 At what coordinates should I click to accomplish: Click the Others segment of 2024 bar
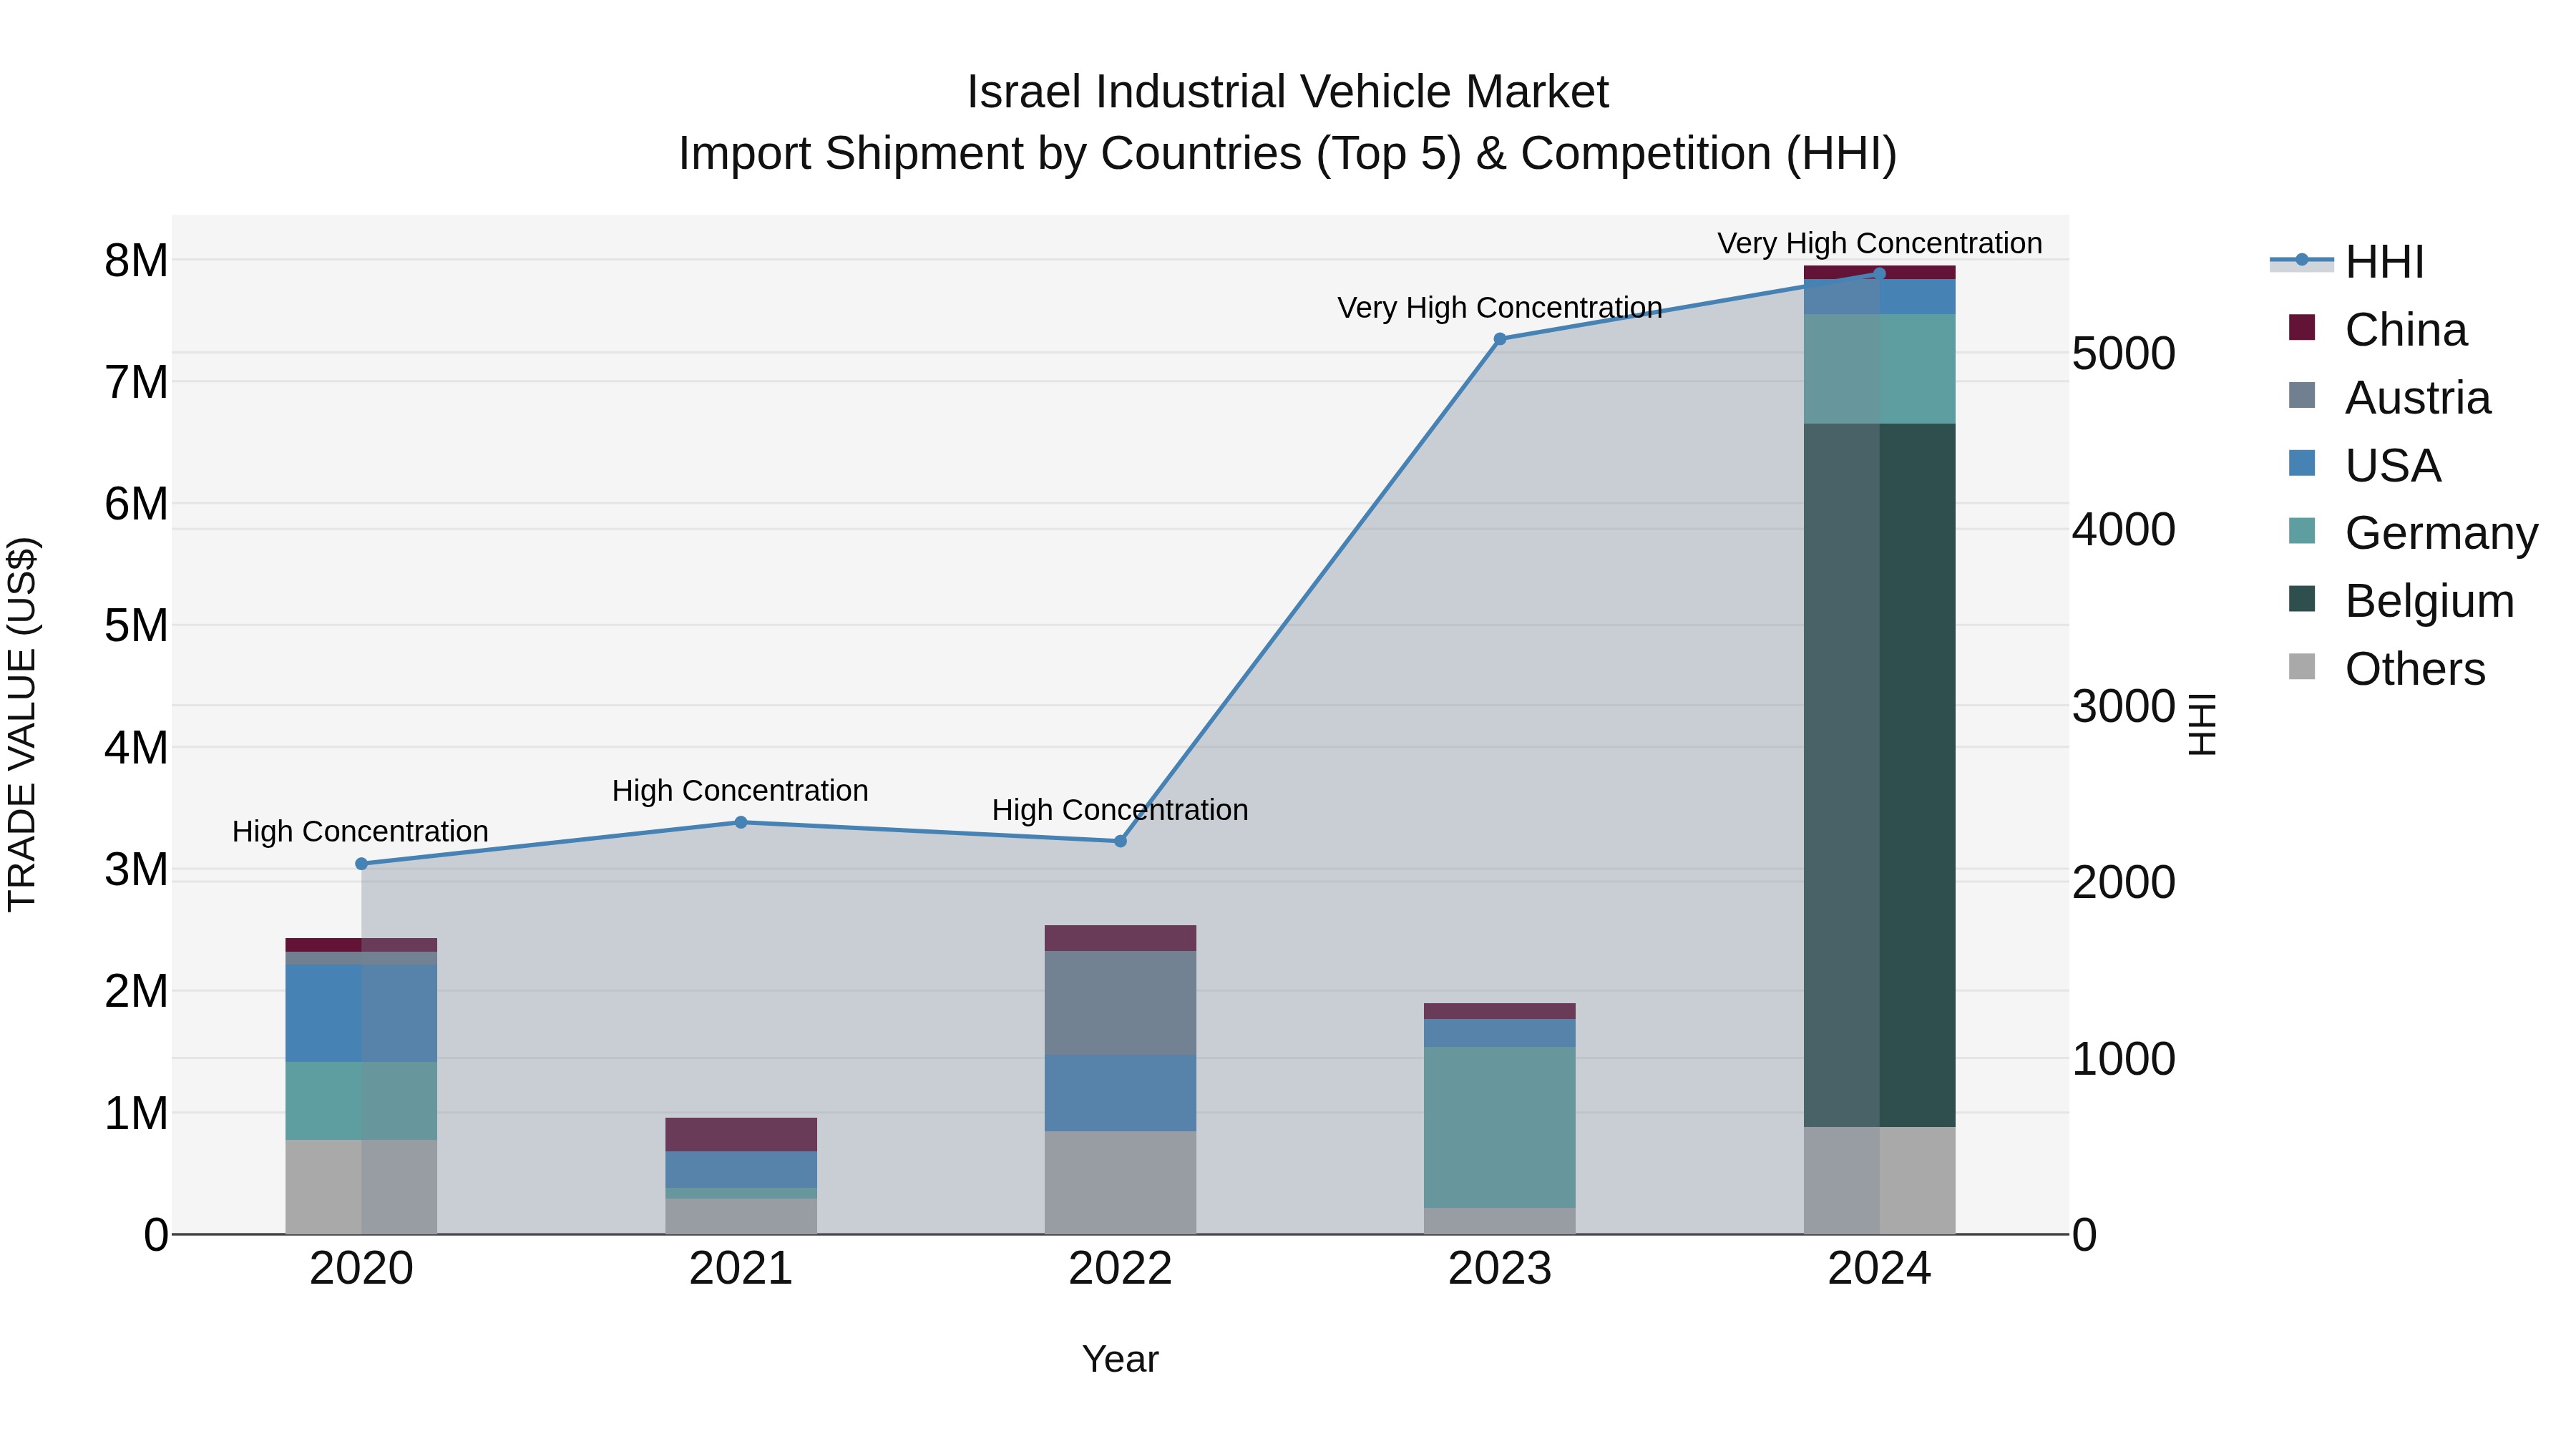click(x=1879, y=1180)
